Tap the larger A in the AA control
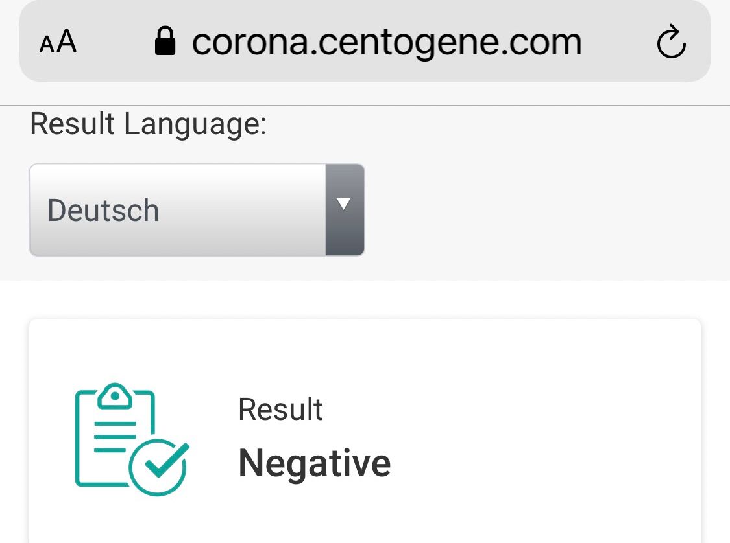 pyautogui.click(x=67, y=41)
